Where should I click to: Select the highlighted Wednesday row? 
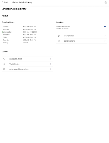(19, 32)
